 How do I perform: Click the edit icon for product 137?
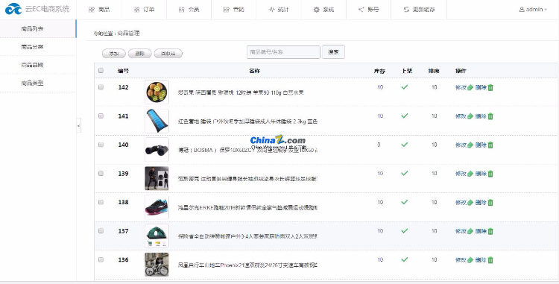pos(470,231)
